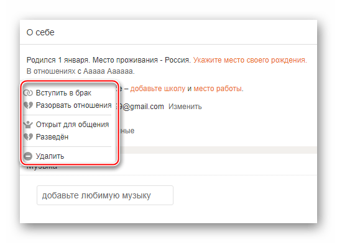The width and height of the screenshot is (337, 243).
Task: Click the Aaaaa Aaaaaa partner name
Action: 108,71
